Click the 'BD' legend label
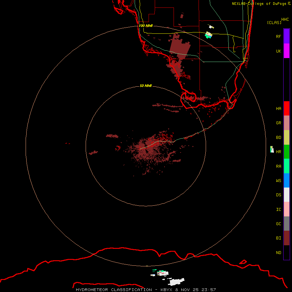292x292 pixels. [279, 138]
